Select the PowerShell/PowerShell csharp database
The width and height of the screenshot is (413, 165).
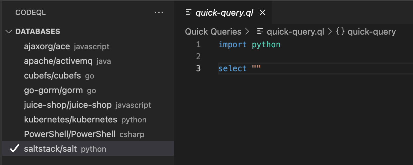pos(88,134)
